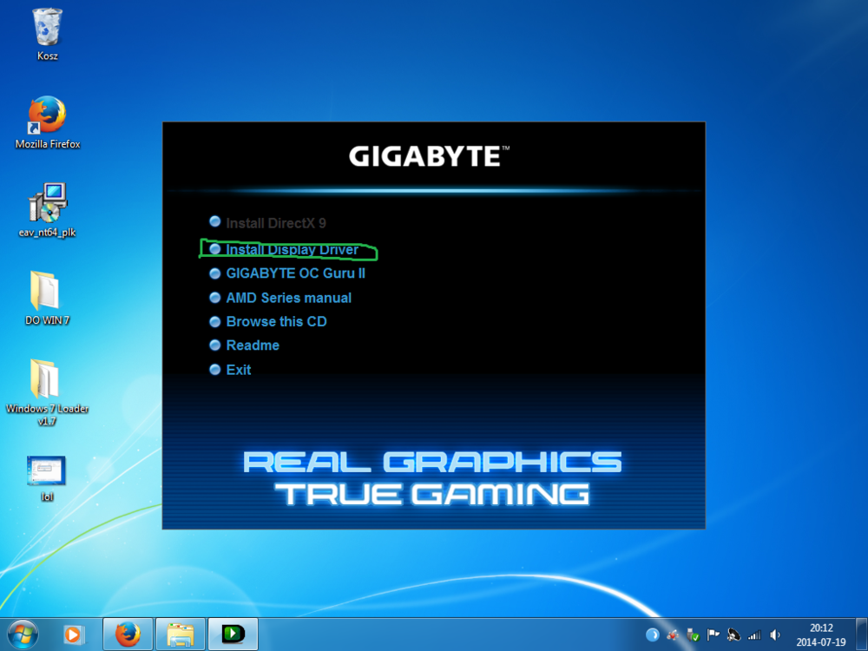The height and width of the screenshot is (651, 868).
Task: Select the Windows 7 Loader v1.7 folder
Action: pos(48,392)
